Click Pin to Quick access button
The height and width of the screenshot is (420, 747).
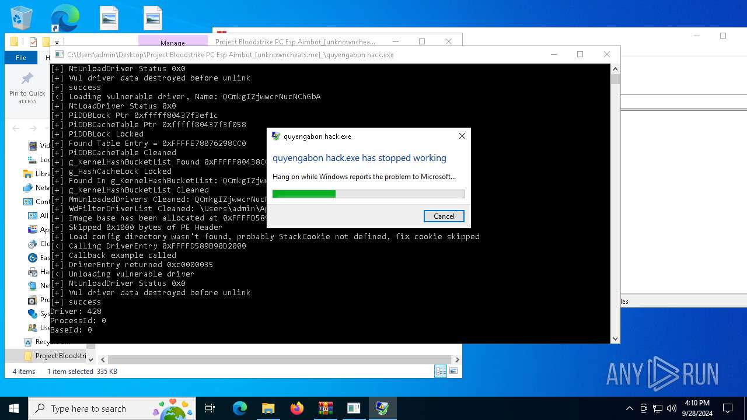(27, 87)
